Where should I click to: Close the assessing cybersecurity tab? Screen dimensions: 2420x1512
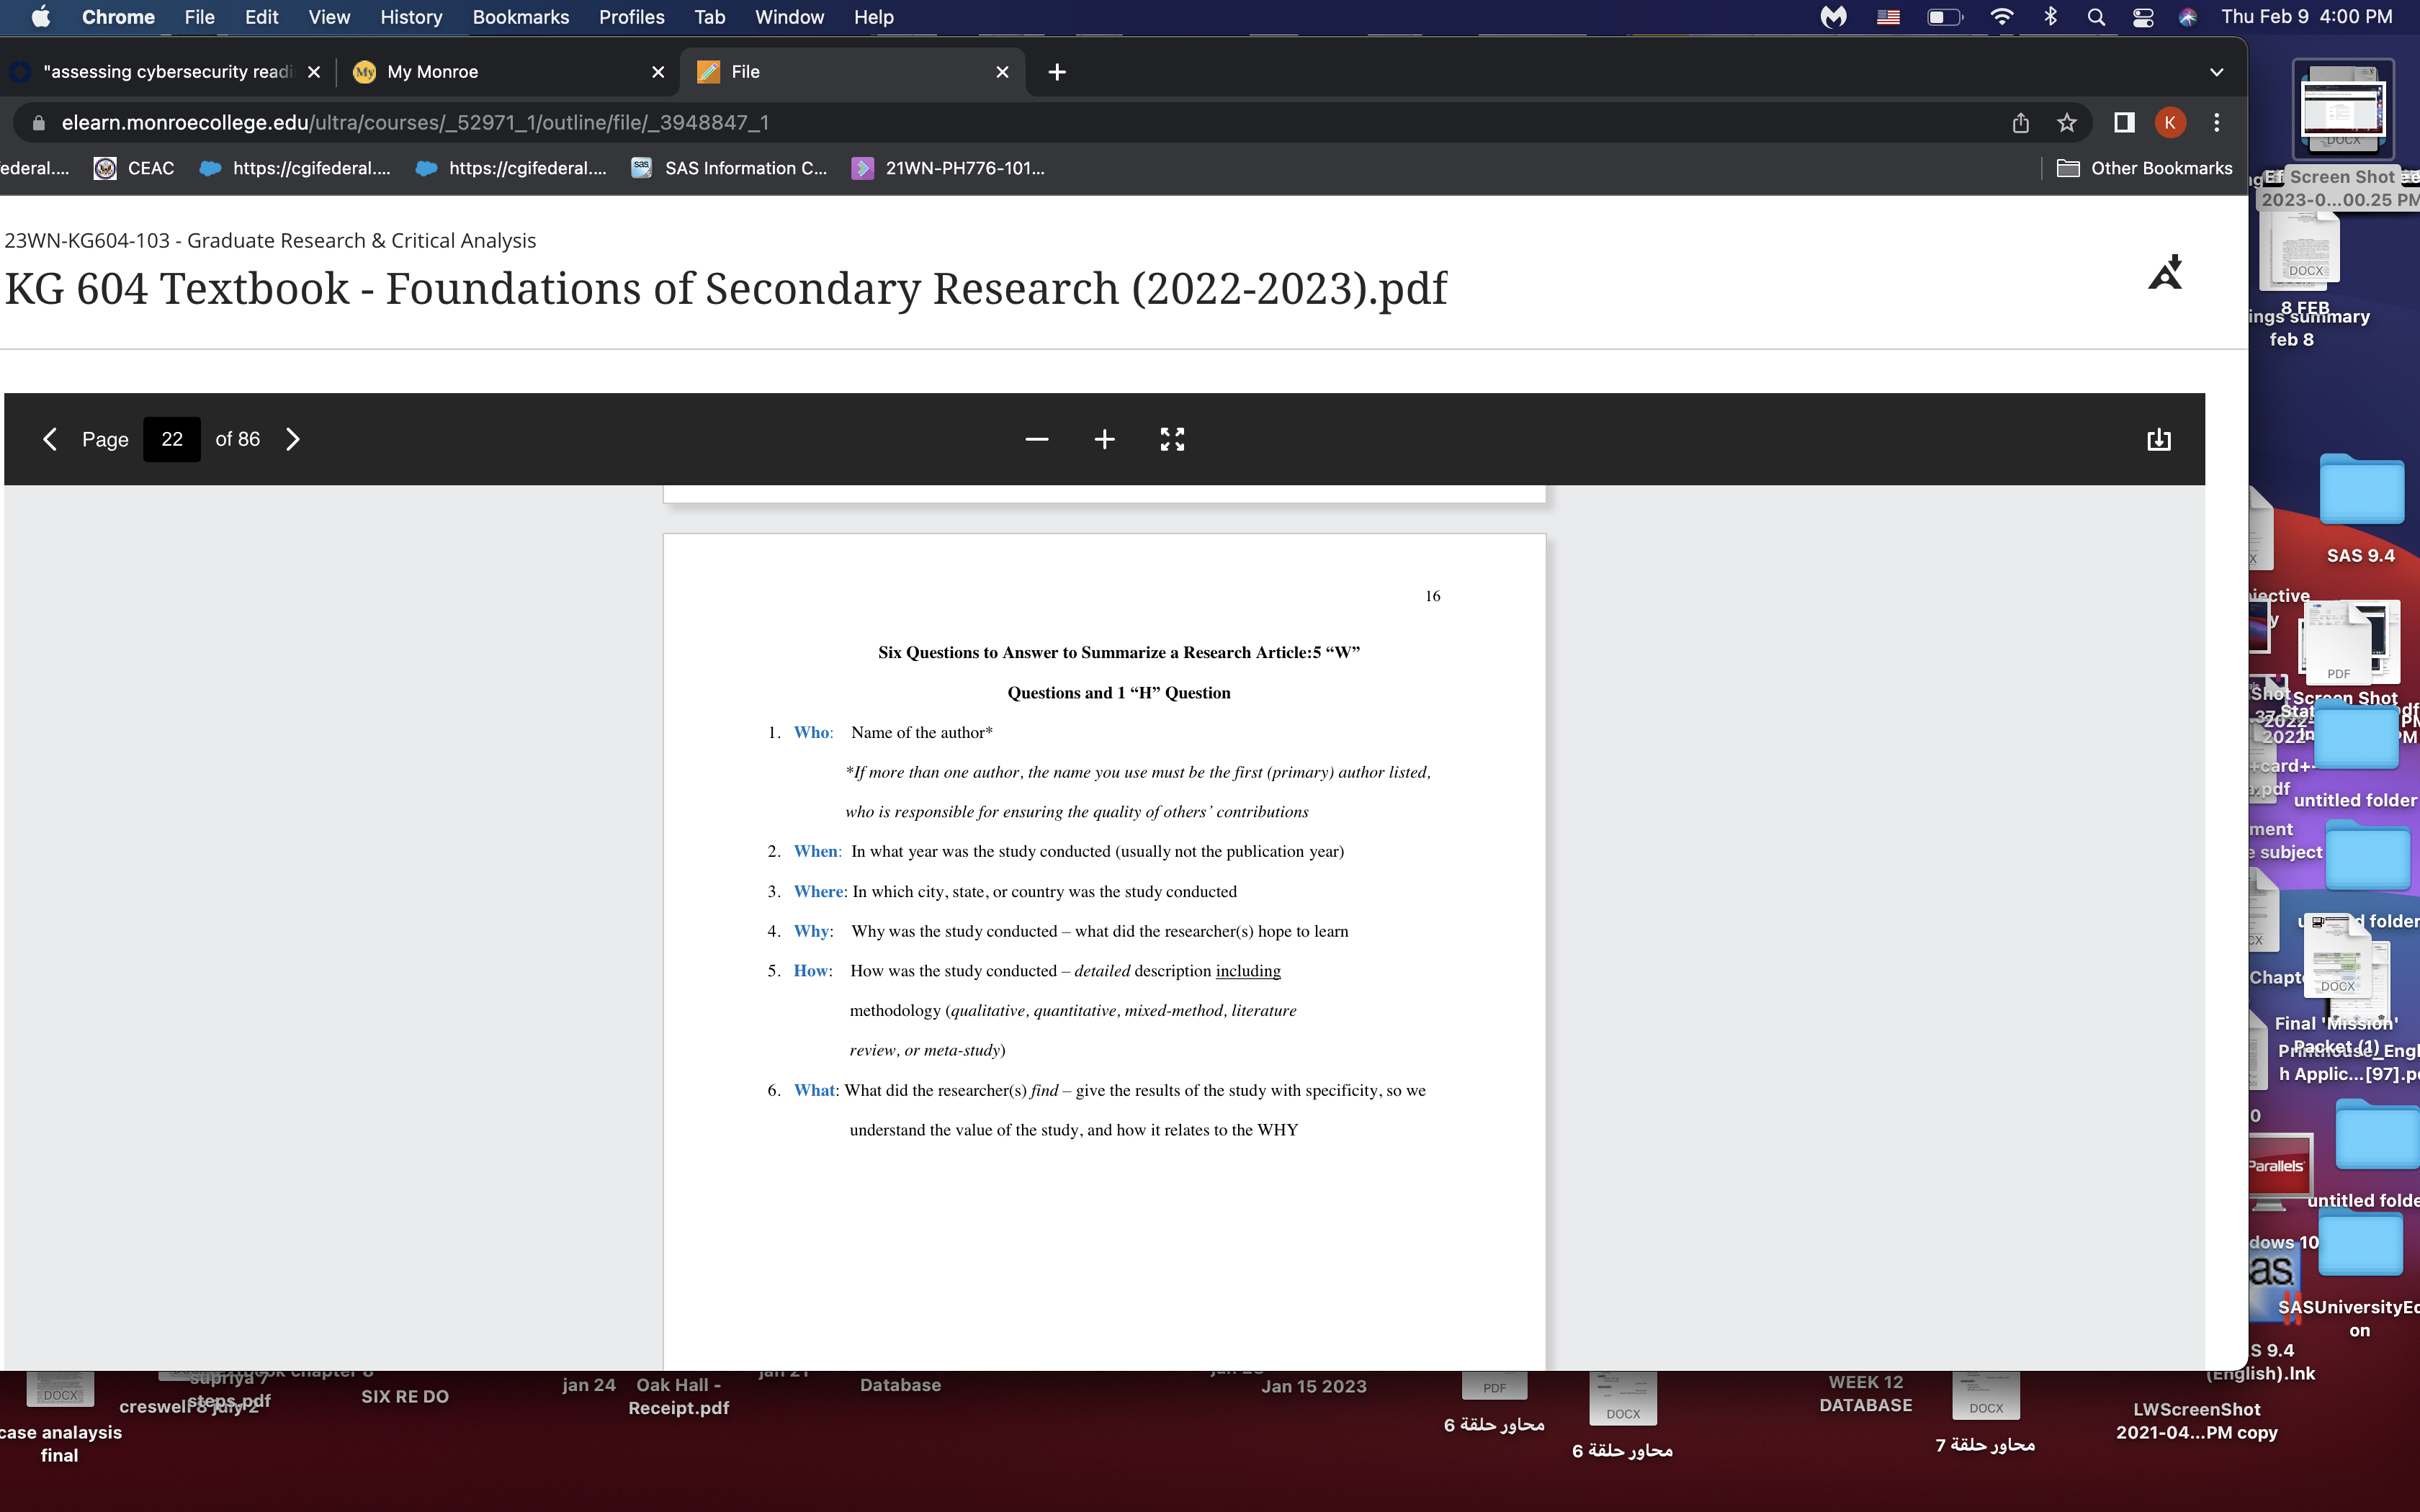[x=313, y=72]
